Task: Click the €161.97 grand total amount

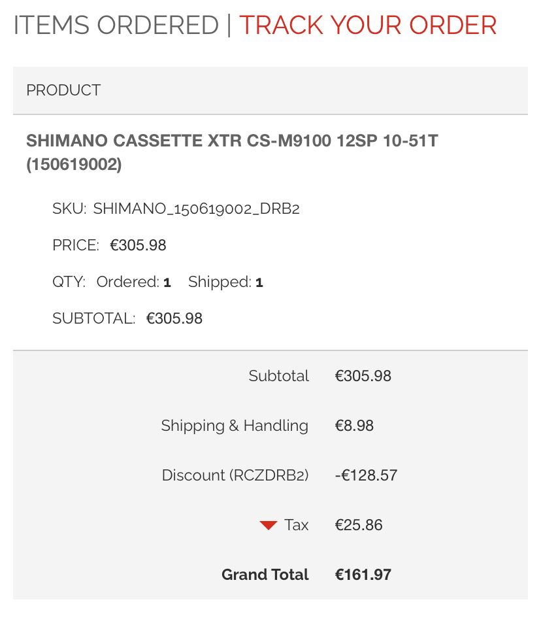Action: [363, 575]
